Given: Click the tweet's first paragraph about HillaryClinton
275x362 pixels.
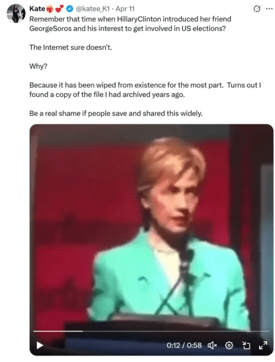Looking at the screenshot, I should point(130,24).
